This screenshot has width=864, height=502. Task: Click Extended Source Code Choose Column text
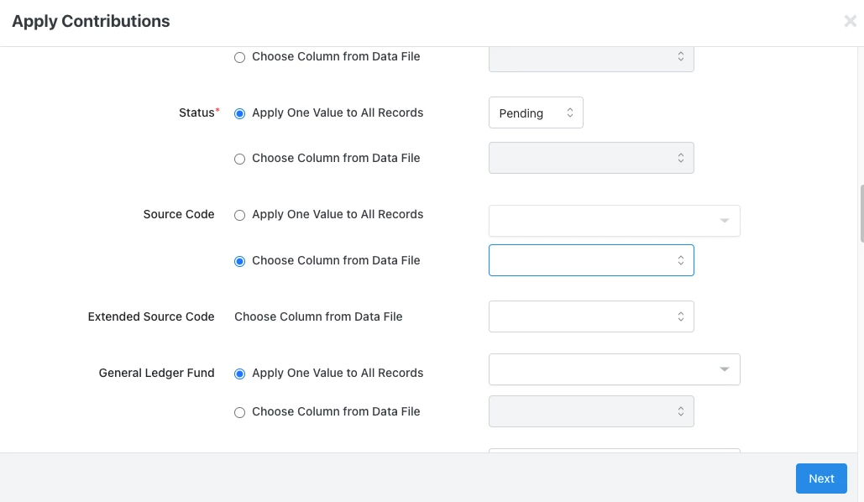click(318, 316)
